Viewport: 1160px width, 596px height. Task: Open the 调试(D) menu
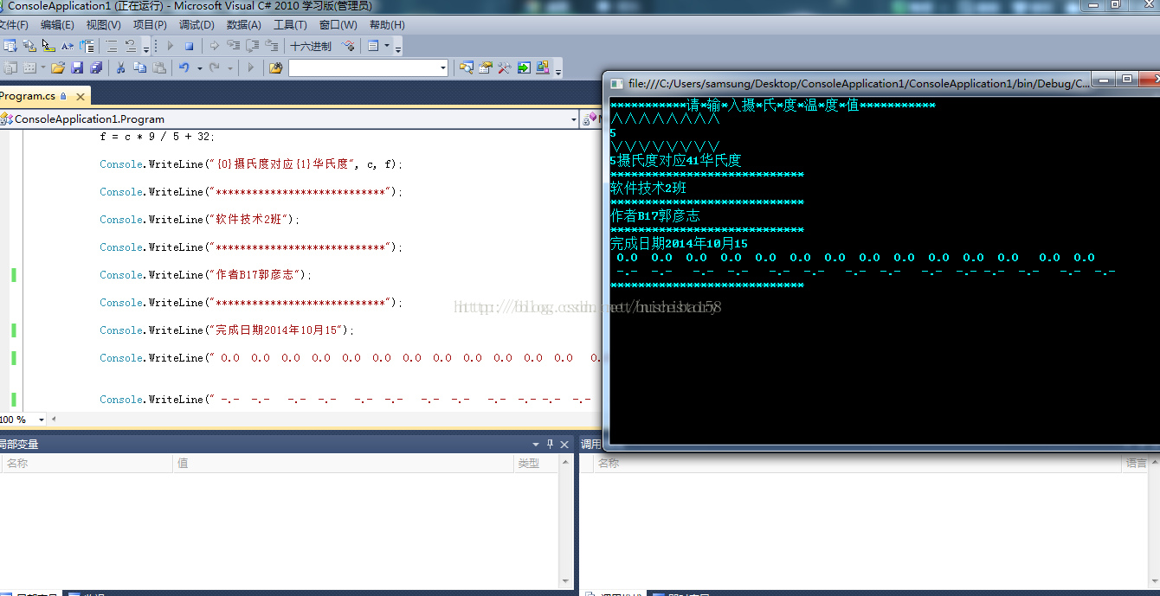[x=197, y=25]
